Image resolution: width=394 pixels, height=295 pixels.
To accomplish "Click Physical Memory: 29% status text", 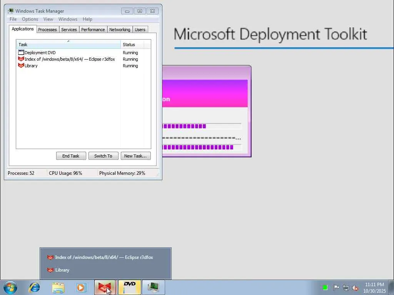I will click(122, 173).
